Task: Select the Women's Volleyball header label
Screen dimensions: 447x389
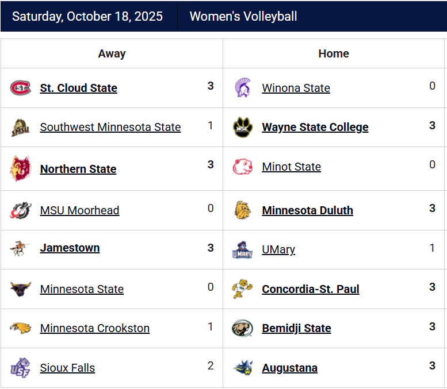Action: pyautogui.click(x=243, y=16)
